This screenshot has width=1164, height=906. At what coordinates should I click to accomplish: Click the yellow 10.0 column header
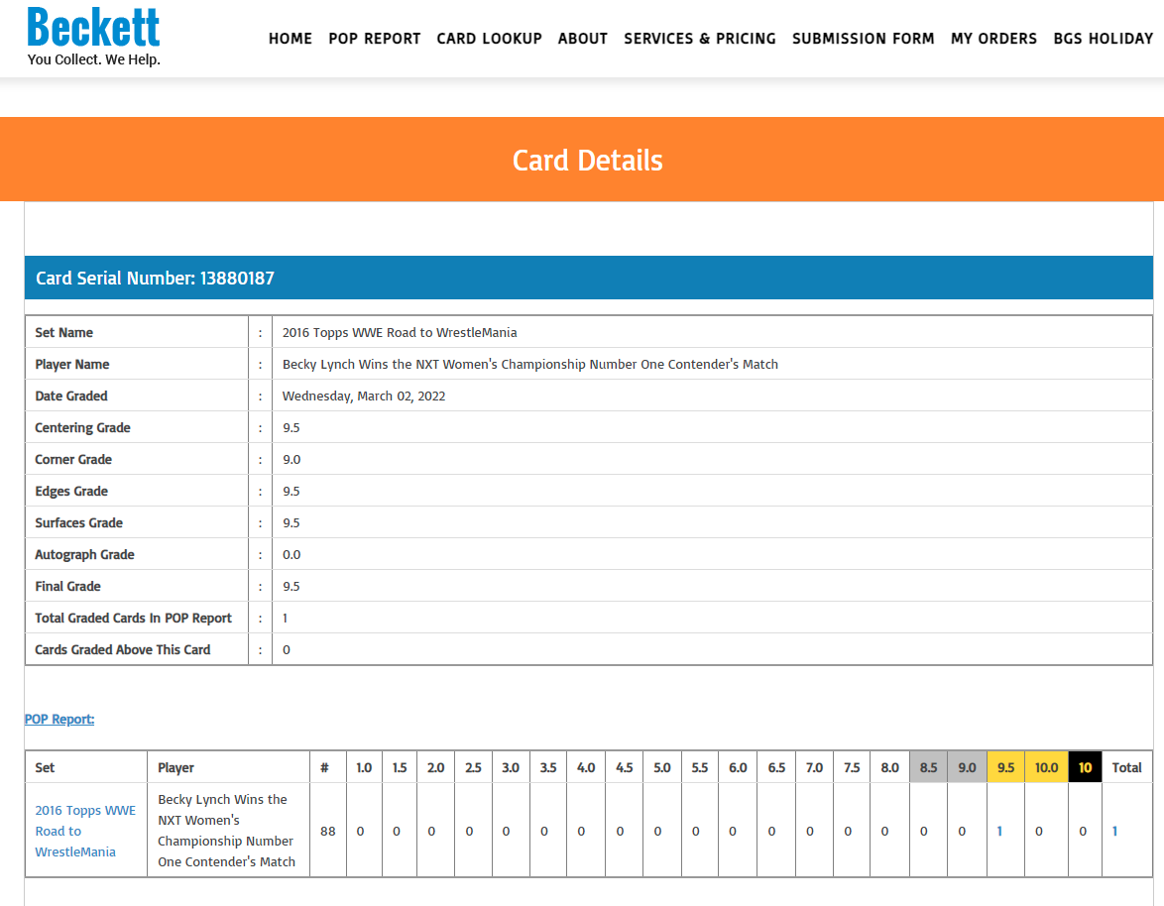(1047, 767)
